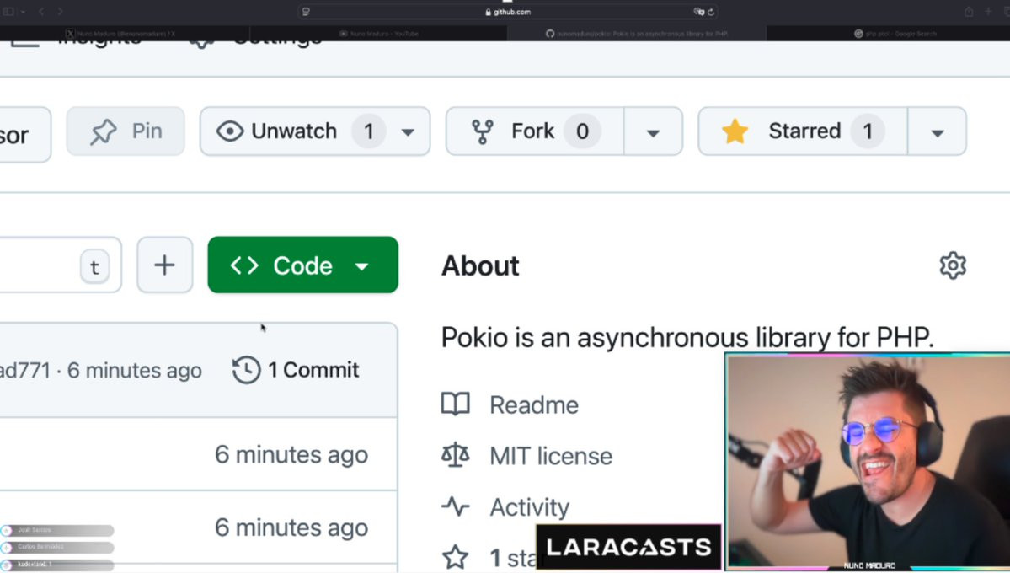This screenshot has height=573, width=1010.
Task: Click the About heading
Action: (x=480, y=265)
